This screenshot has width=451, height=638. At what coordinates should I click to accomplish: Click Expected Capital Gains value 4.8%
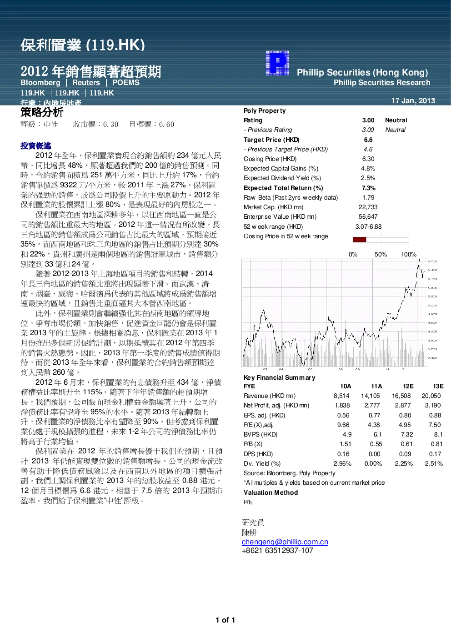click(x=368, y=168)
